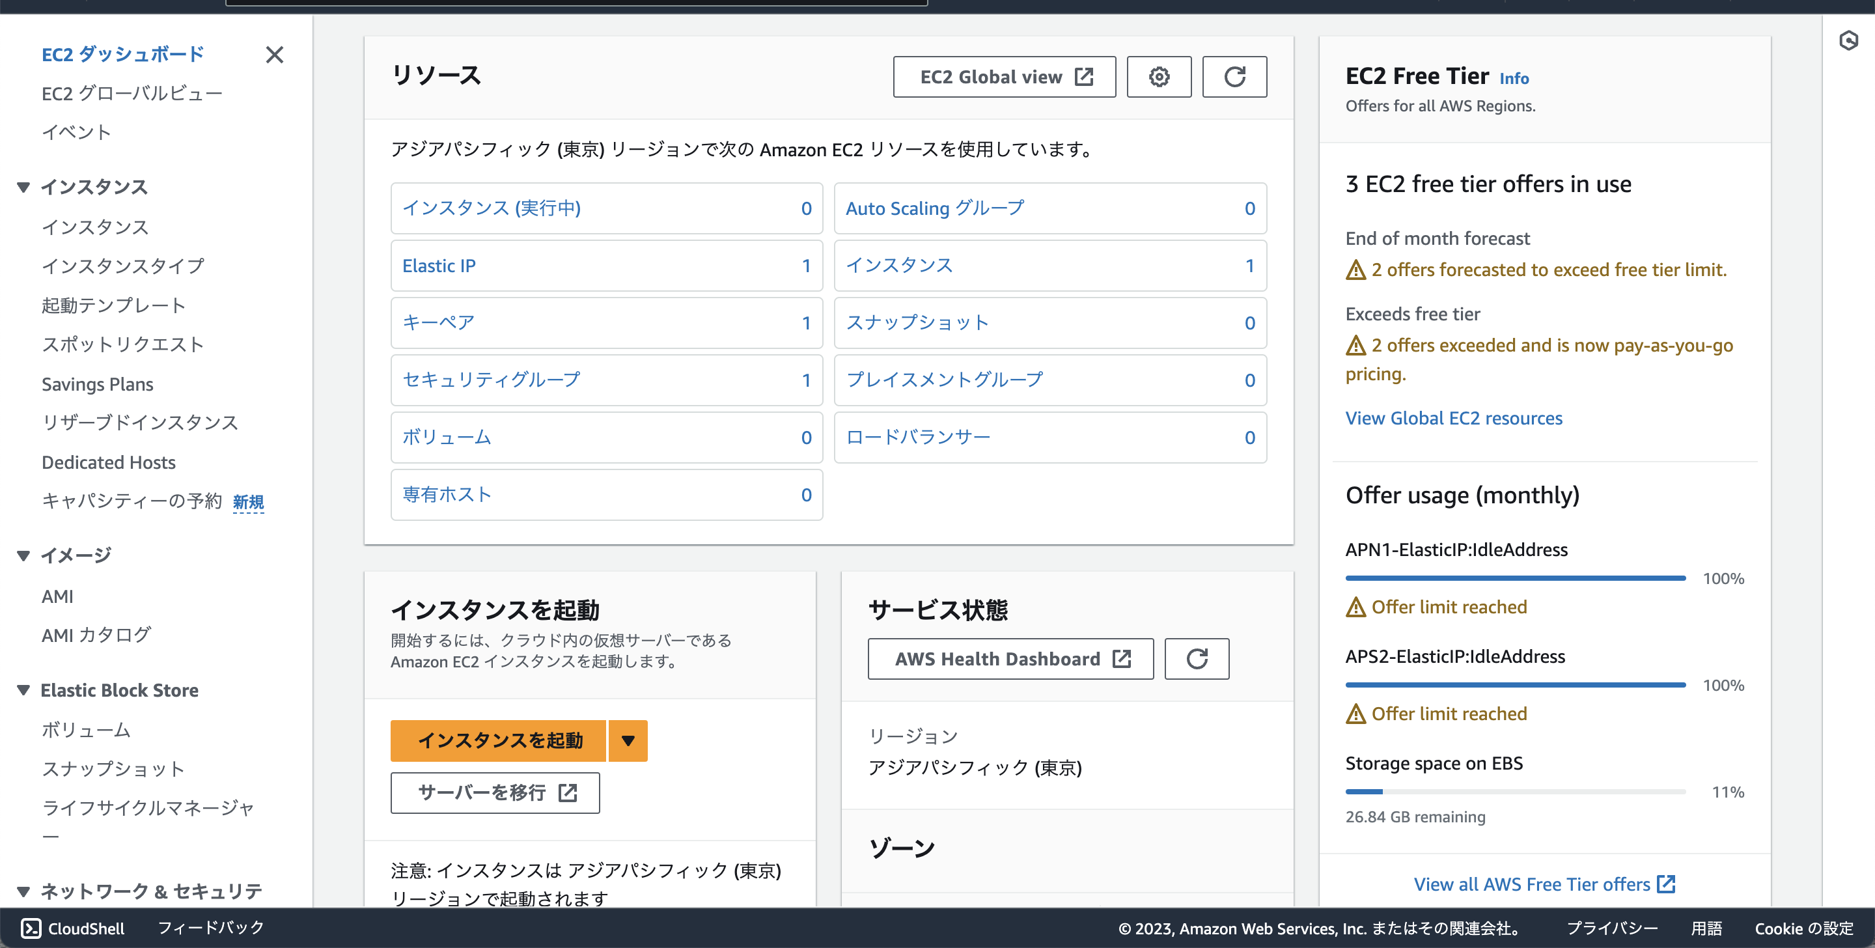The height and width of the screenshot is (948, 1875).
Task: Open the スポットリクエスト page
Action: 123,344
